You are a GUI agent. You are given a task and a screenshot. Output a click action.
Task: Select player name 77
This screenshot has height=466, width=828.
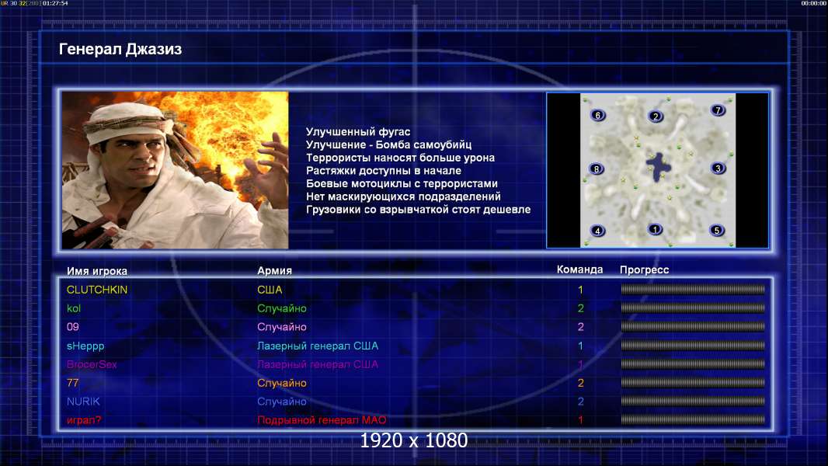(72, 383)
